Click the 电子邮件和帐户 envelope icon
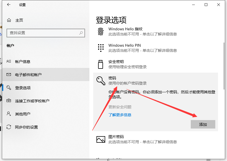The image size is (227, 161). click(x=8, y=74)
